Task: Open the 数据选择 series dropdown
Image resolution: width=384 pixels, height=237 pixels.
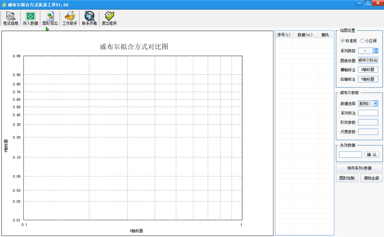Action: [375, 103]
